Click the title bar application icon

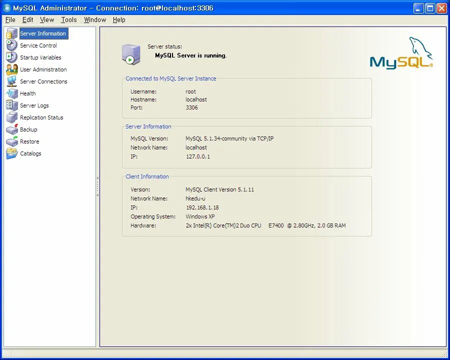(6, 8)
